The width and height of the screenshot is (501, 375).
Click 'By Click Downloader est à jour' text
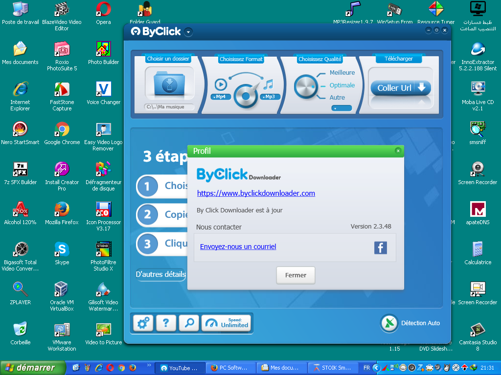[240, 210]
